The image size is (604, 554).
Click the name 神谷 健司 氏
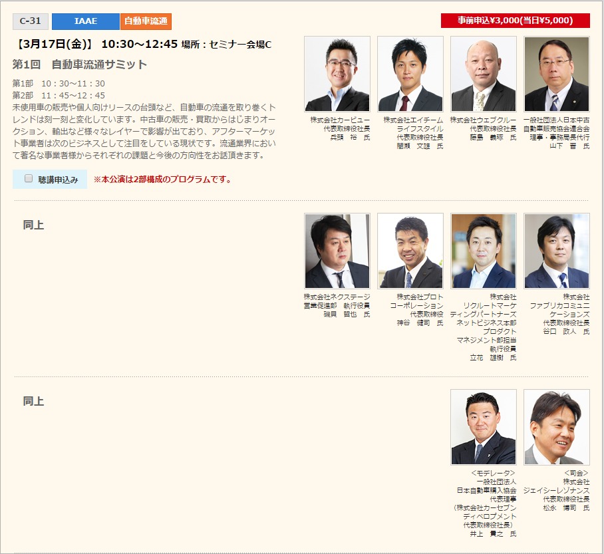pyautogui.click(x=420, y=323)
